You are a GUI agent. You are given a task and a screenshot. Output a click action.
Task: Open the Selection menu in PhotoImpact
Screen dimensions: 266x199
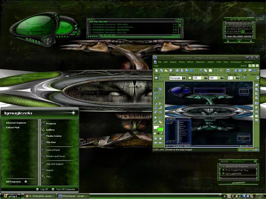[x=200, y=62]
